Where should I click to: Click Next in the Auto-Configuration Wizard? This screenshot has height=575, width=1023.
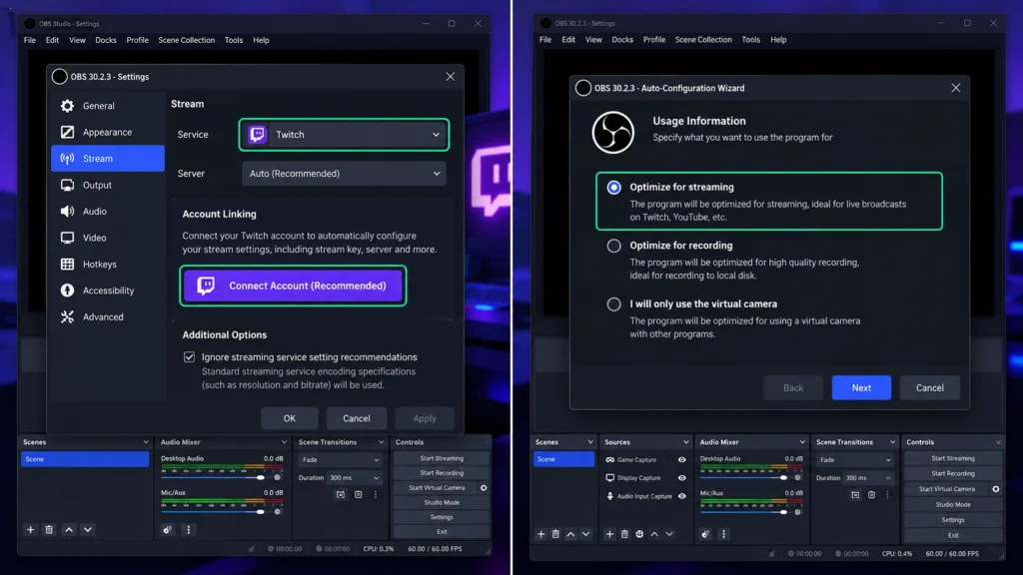pos(861,388)
